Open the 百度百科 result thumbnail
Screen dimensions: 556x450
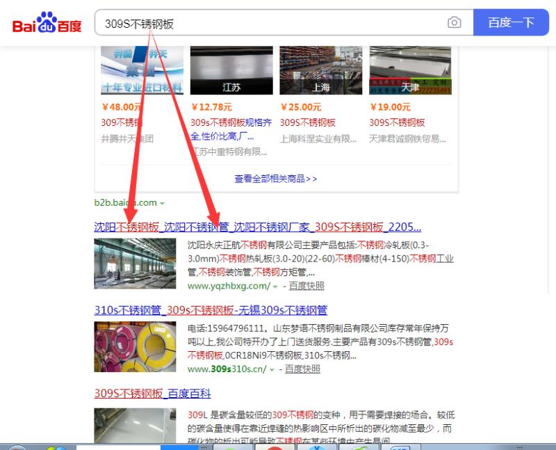coord(135,426)
